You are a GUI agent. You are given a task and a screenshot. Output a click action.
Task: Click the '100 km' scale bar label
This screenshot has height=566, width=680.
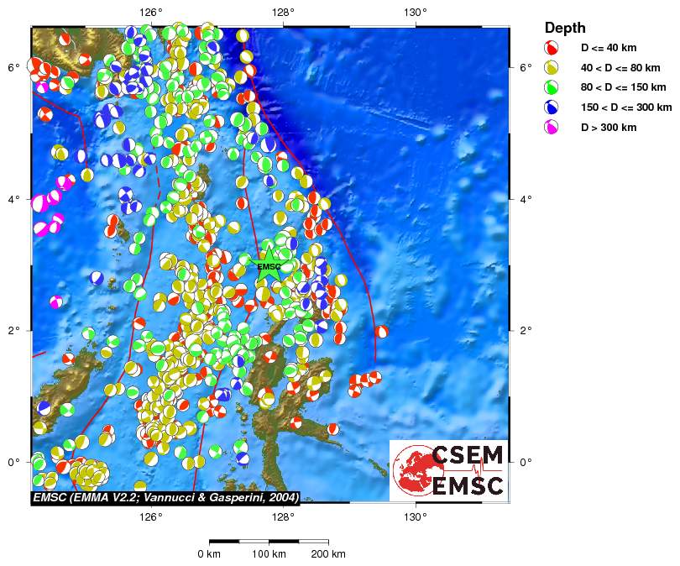pyautogui.click(x=268, y=554)
